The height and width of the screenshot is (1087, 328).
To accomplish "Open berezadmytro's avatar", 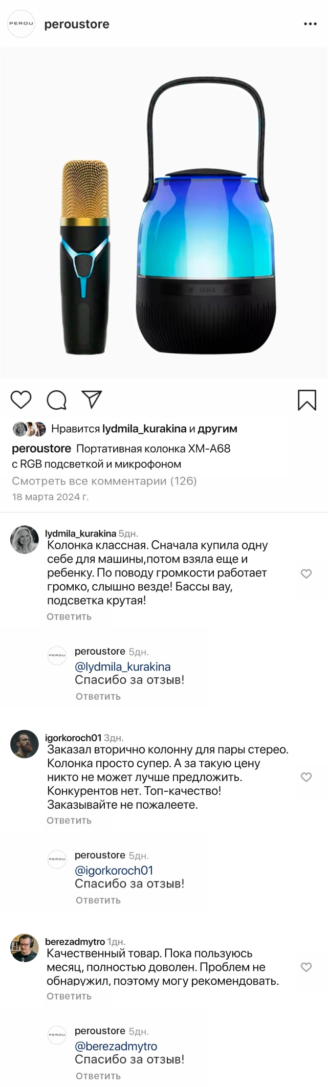I will (25, 947).
